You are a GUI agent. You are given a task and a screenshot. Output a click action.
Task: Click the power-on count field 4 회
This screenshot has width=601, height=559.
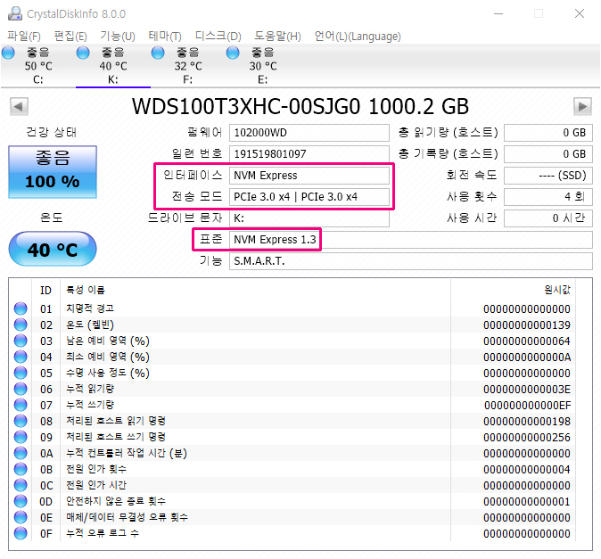pyautogui.click(x=548, y=197)
